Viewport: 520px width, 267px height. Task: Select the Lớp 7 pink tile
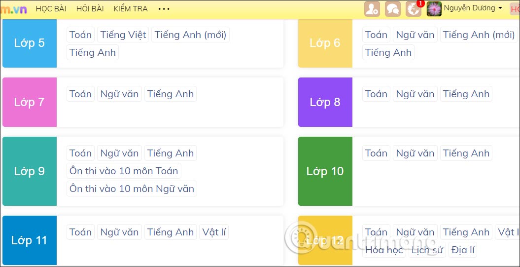point(30,102)
